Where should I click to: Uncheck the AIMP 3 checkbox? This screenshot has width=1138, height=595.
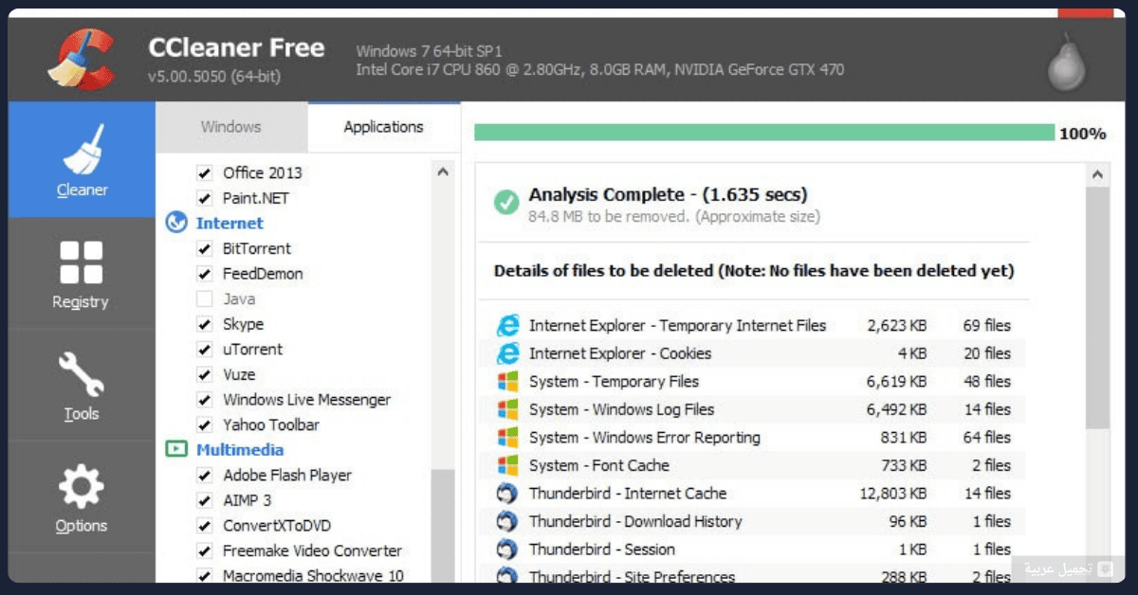(x=204, y=500)
